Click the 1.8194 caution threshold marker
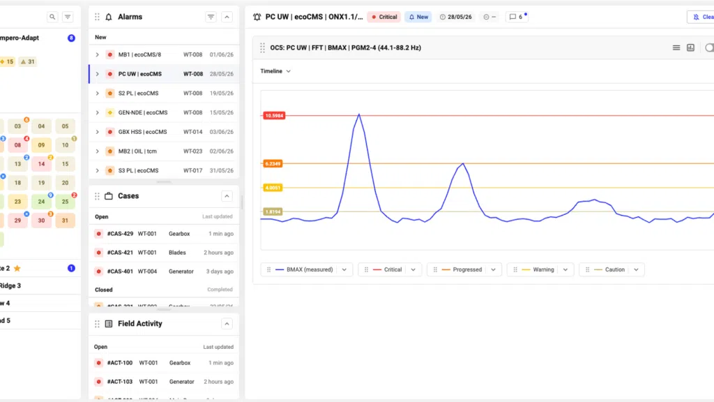 pos(273,212)
